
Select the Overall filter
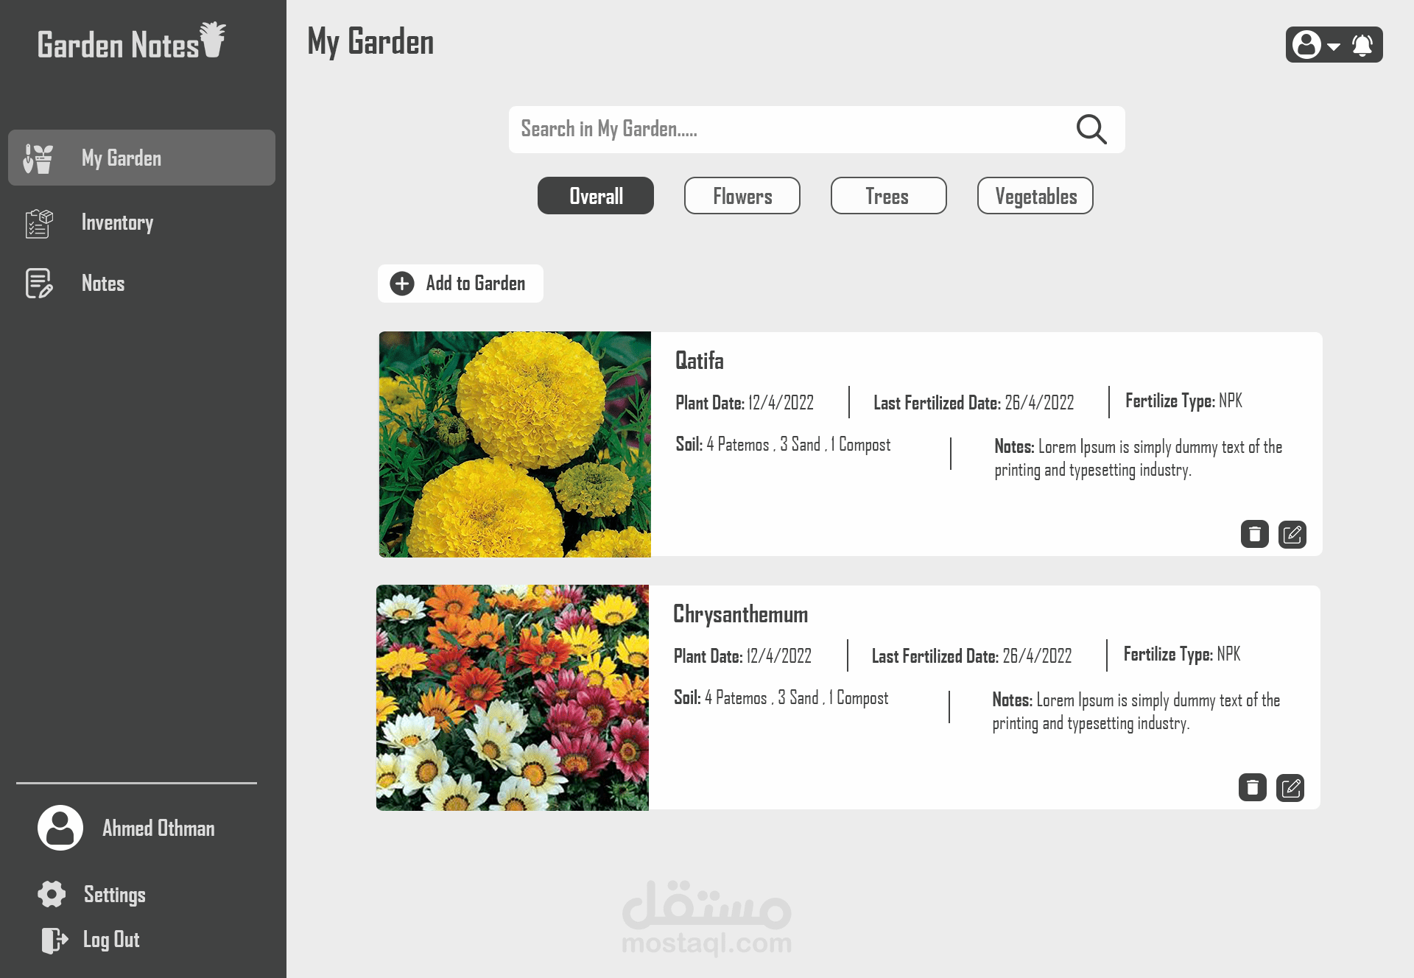point(595,196)
